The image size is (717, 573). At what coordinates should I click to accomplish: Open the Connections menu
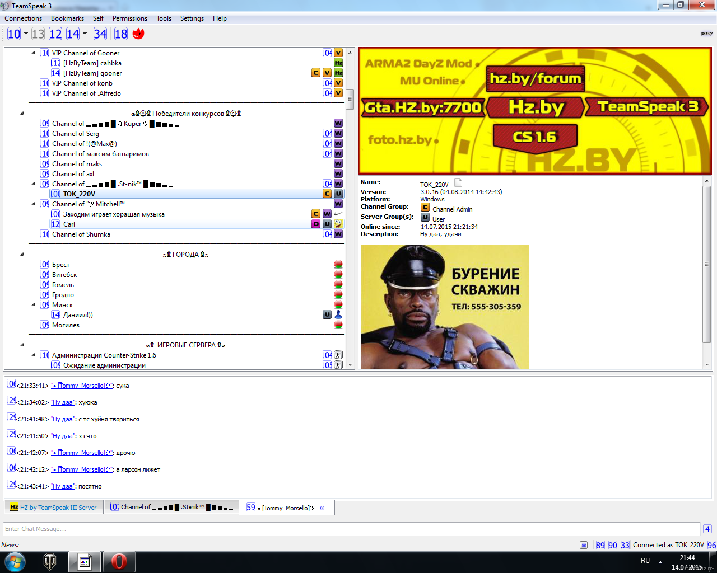24,18
